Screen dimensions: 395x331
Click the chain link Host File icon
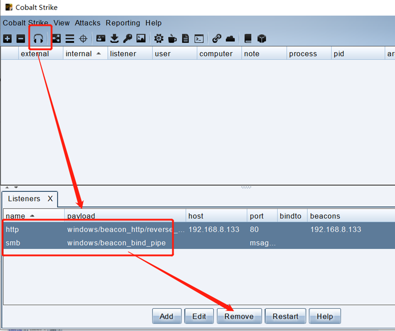(216, 38)
